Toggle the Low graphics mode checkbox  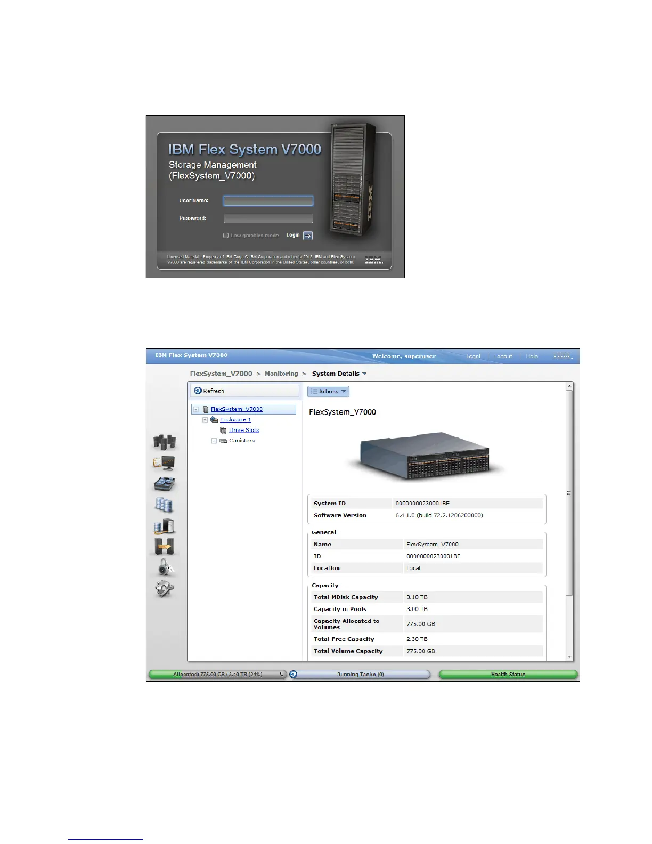click(x=226, y=236)
